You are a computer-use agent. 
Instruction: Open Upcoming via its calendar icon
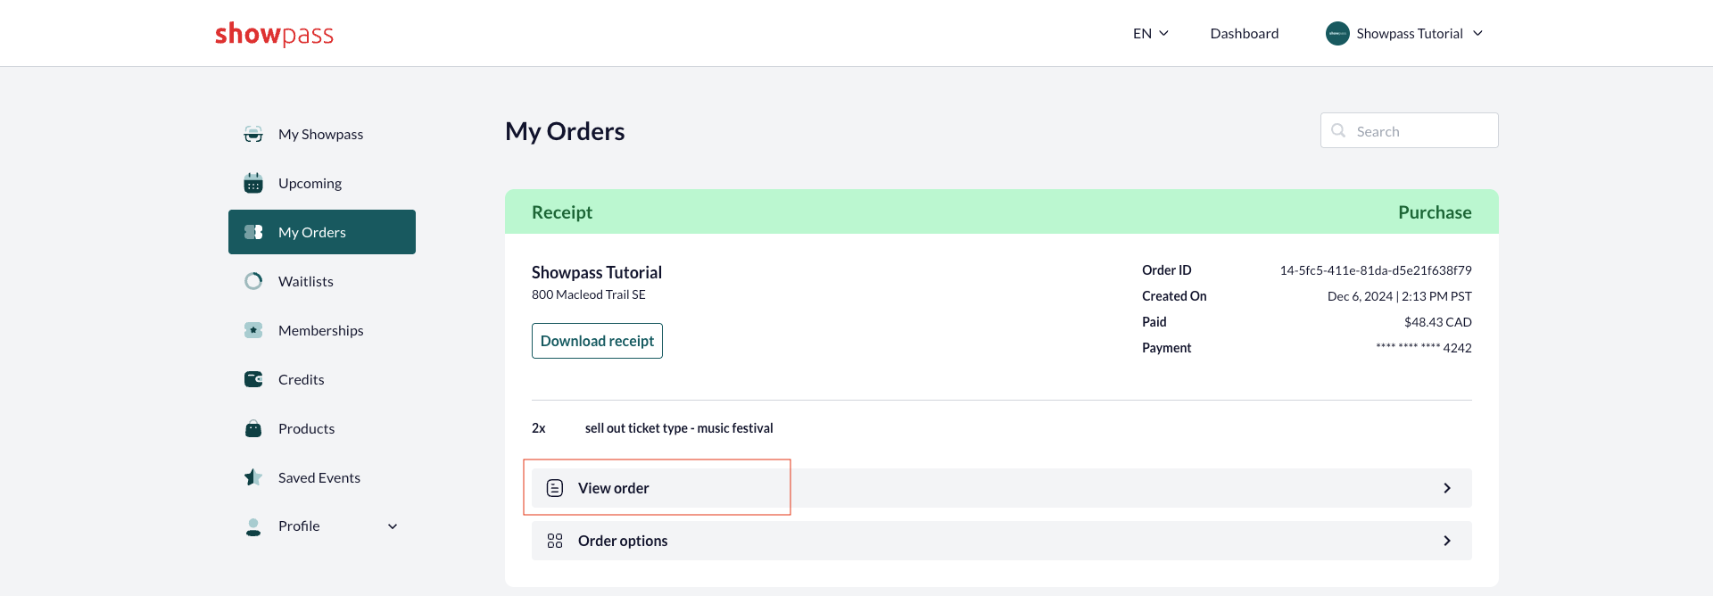pos(253,183)
